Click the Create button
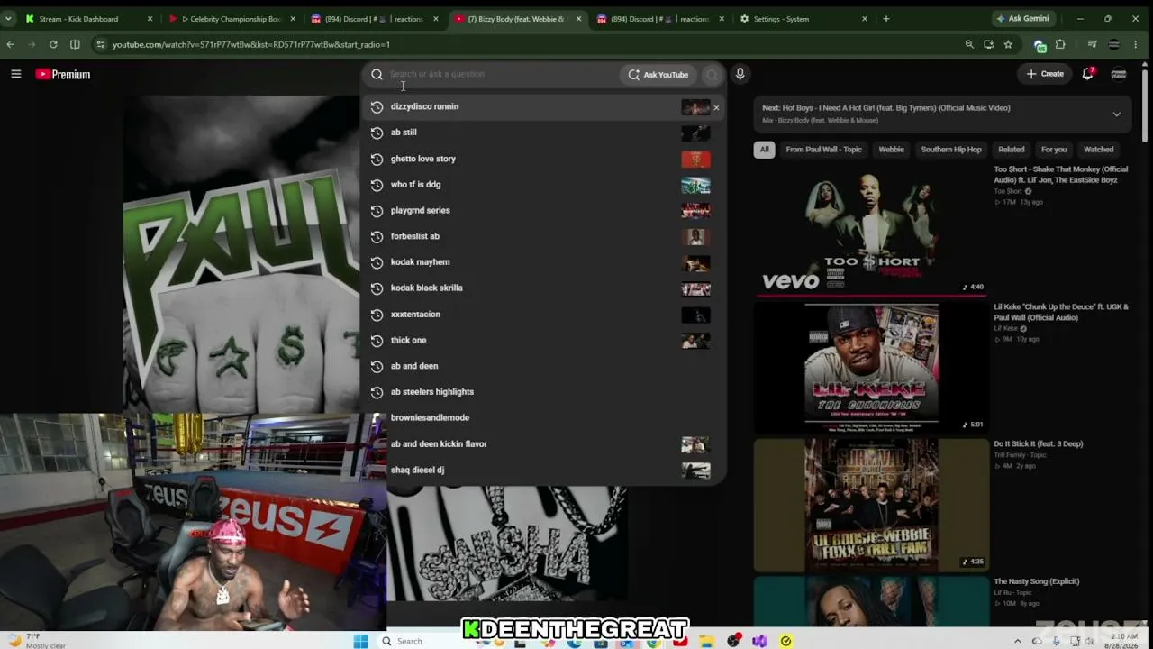The image size is (1153, 649). coord(1045,74)
